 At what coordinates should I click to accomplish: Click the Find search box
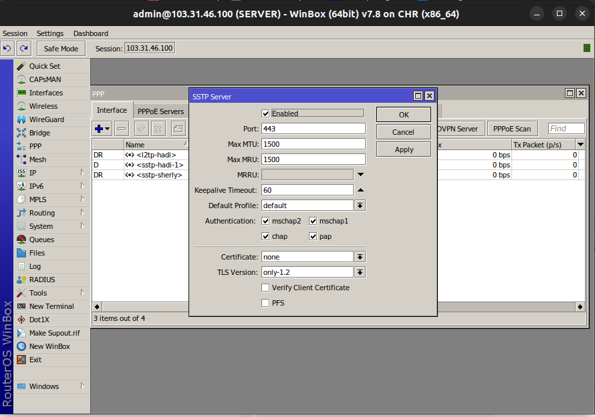tap(566, 129)
